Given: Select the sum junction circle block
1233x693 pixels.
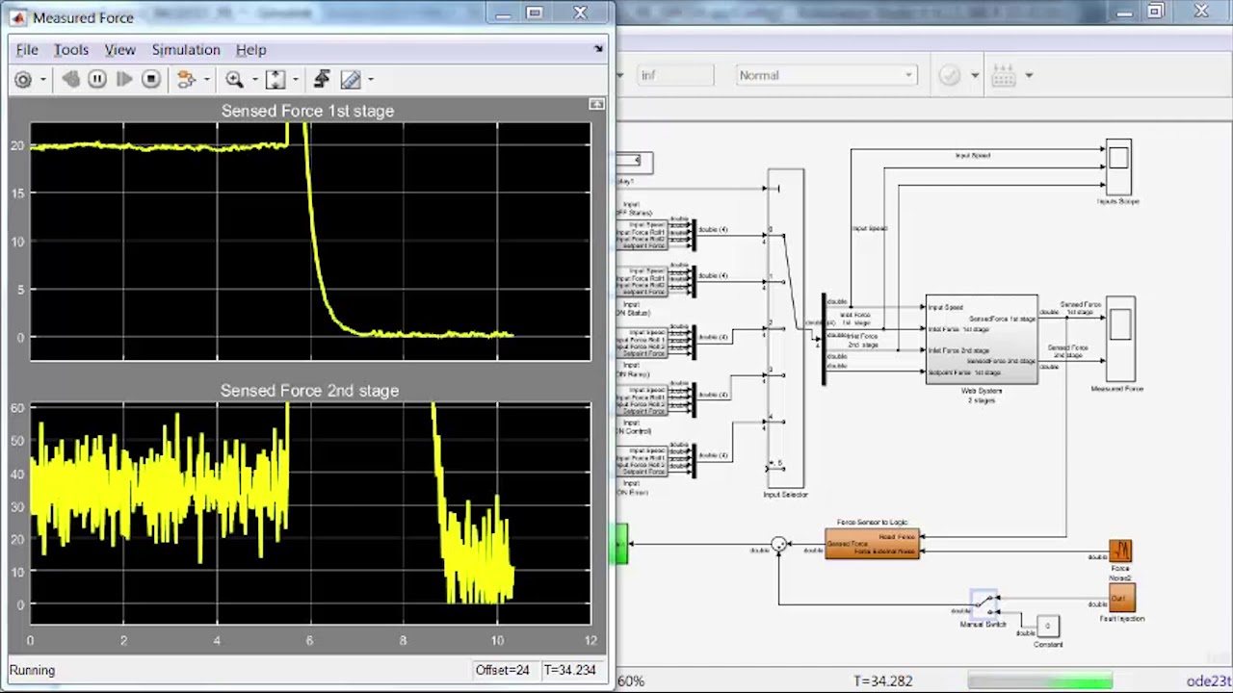Looking at the screenshot, I should [x=778, y=544].
